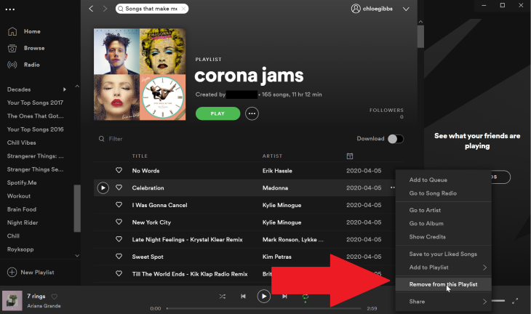Open the Brain Food playlist
This screenshot has width=531, height=314.
(22, 209)
